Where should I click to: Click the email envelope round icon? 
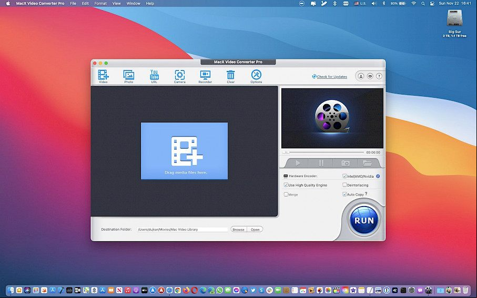[x=370, y=76]
